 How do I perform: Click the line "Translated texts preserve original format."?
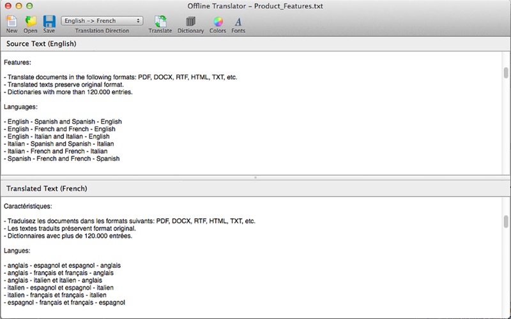tap(64, 85)
